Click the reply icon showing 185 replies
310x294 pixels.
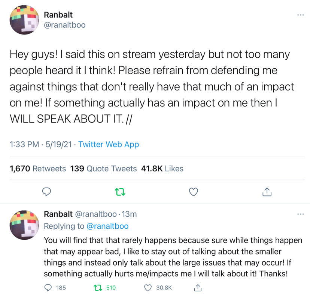coord(48,288)
